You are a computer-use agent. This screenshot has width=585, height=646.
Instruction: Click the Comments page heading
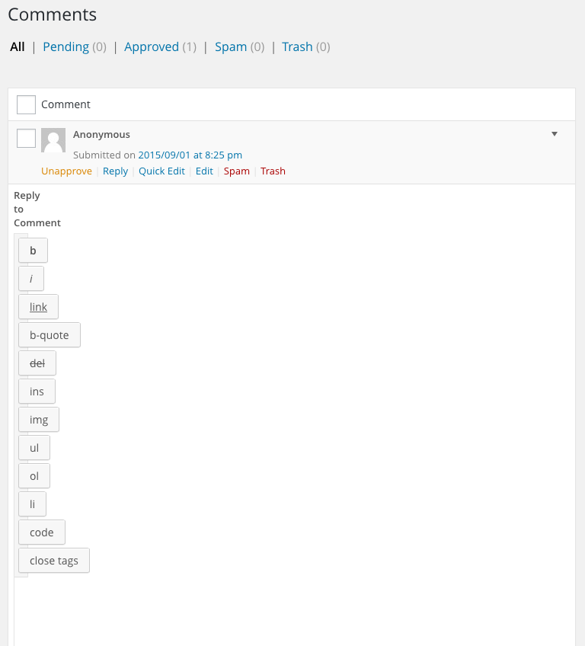[53, 14]
